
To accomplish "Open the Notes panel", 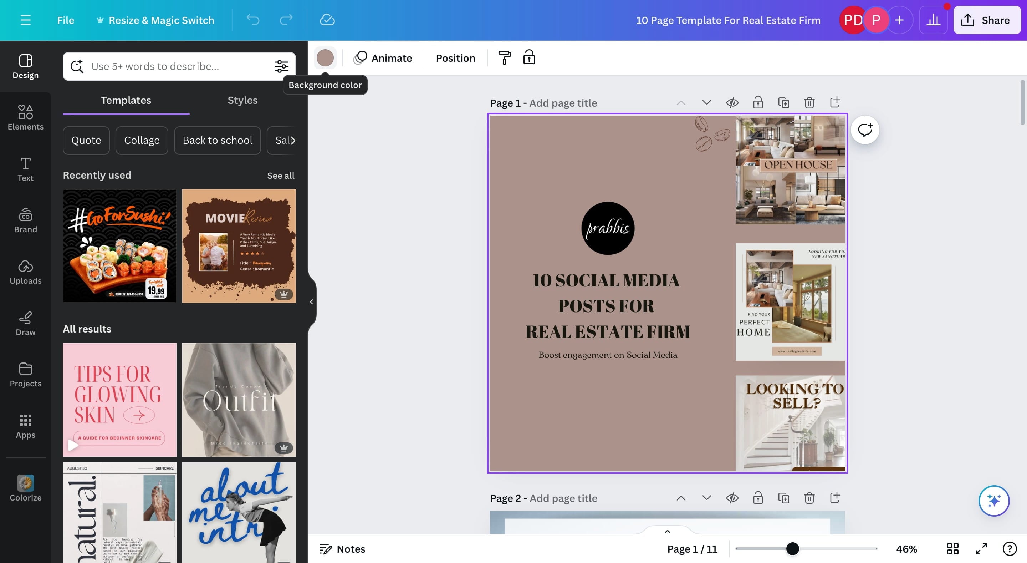I will (x=342, y=549).
